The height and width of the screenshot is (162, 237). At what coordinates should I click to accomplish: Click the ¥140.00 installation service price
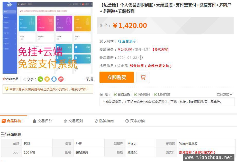point(125,49)
